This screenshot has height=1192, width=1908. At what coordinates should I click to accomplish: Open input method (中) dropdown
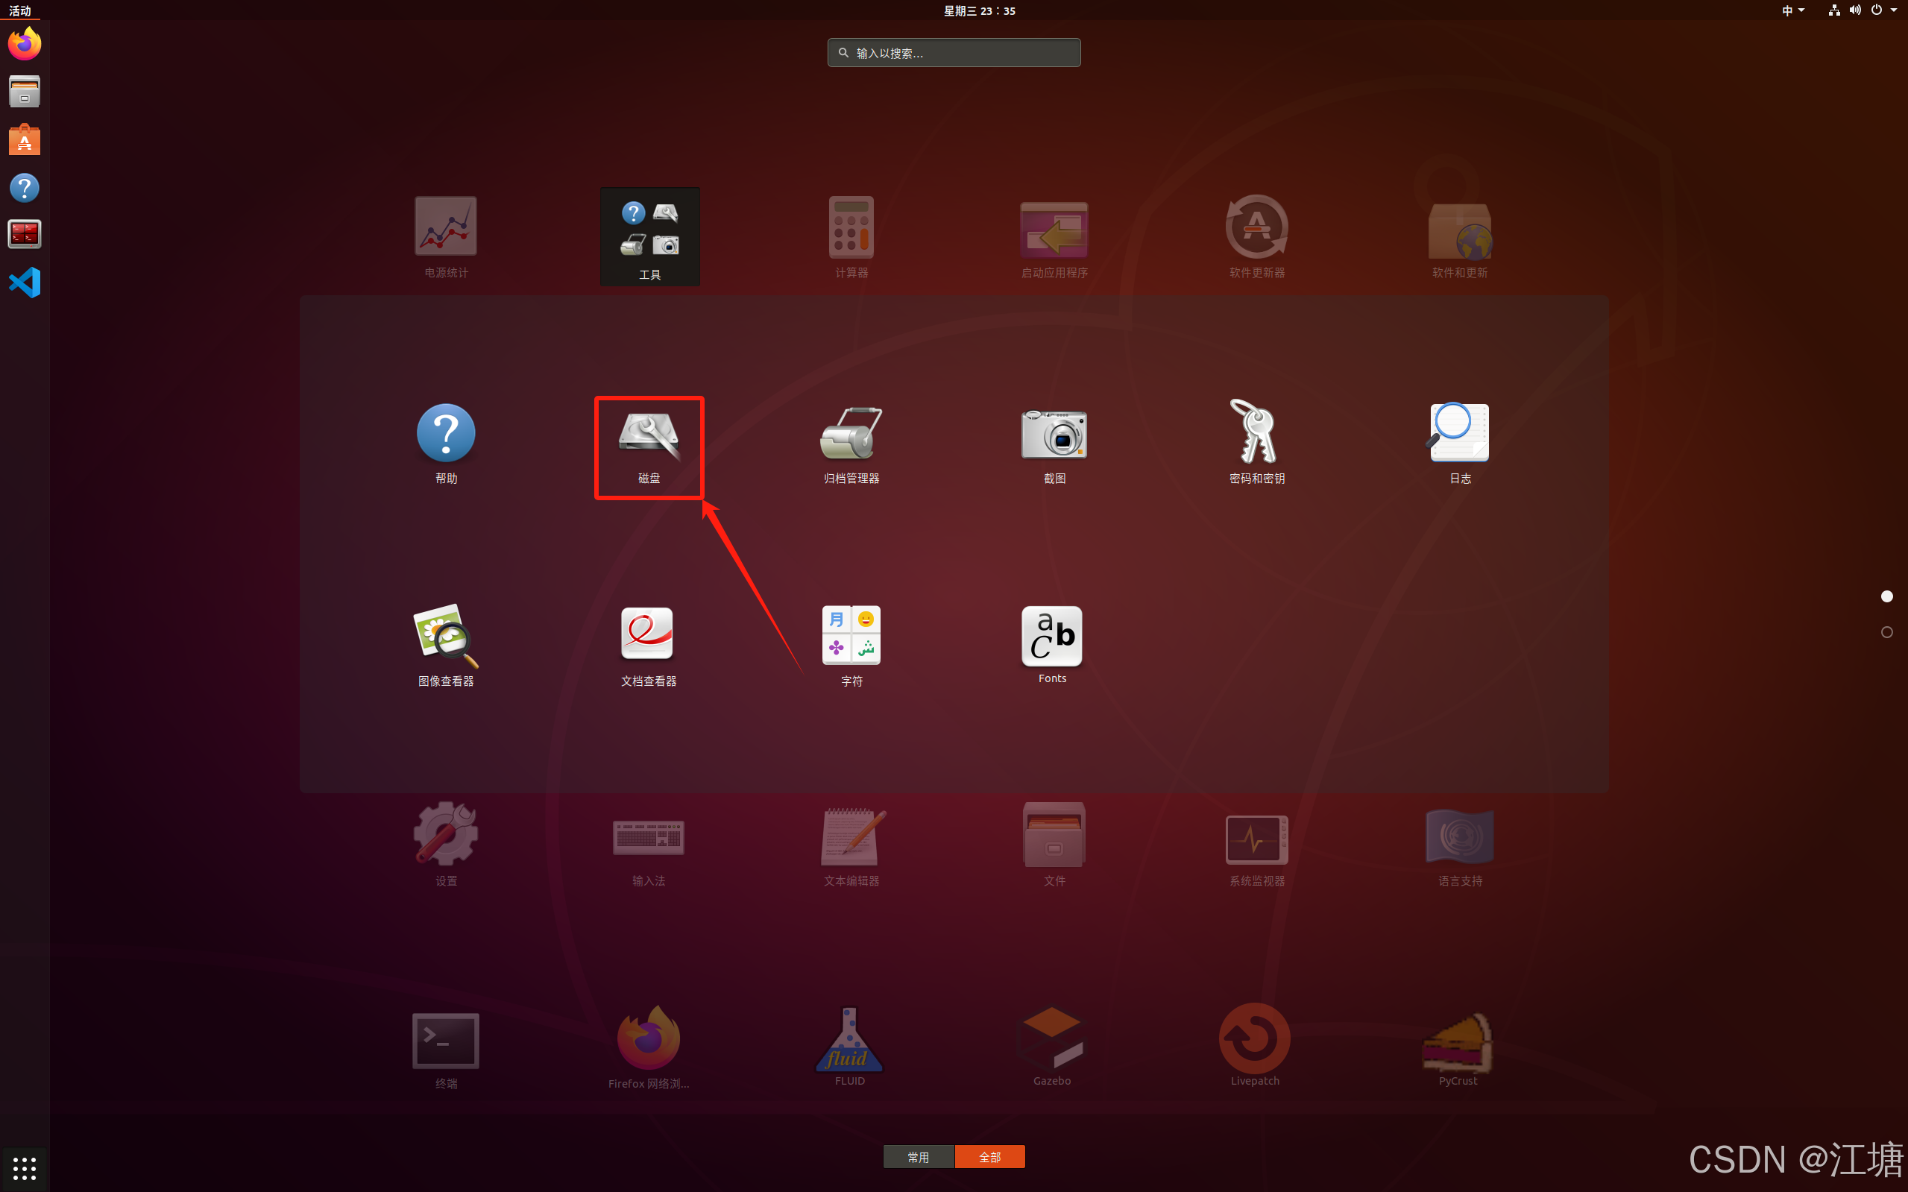click(x=1792, y=10)
